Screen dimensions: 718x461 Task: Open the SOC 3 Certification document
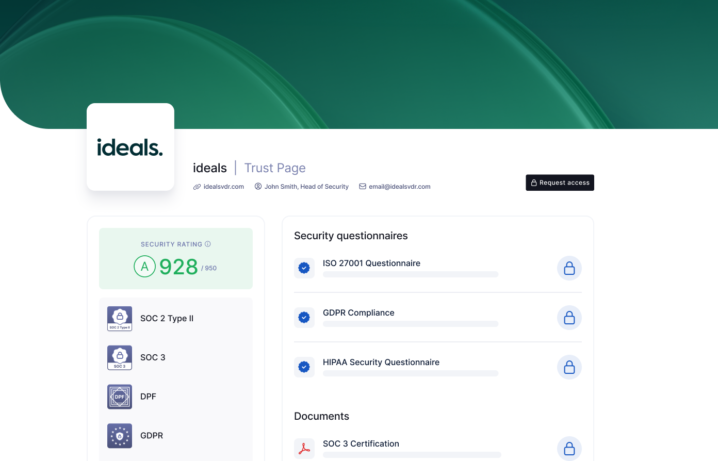(361, 443)
